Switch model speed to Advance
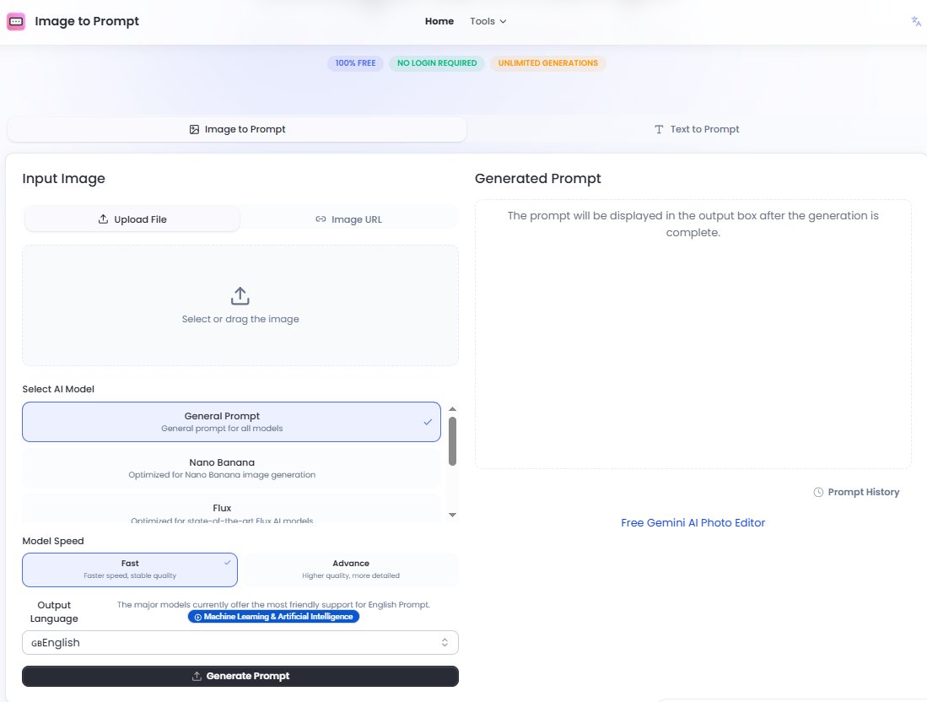This screenshot has width=927, height=702. click(350, 570)
